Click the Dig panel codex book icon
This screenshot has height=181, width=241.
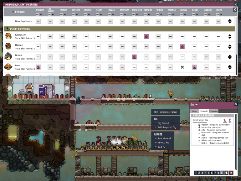tap(197, 105)
